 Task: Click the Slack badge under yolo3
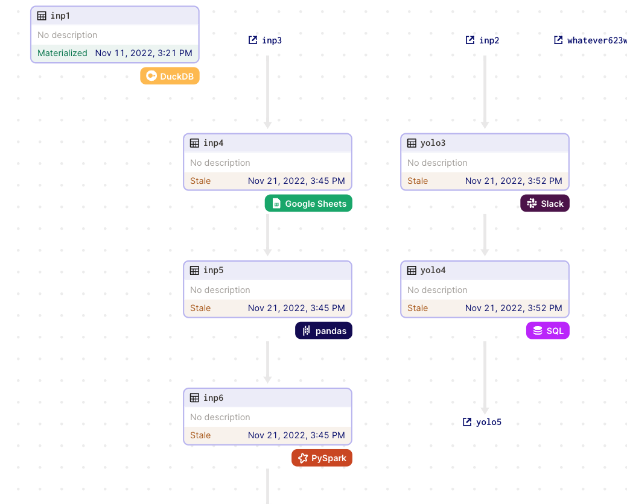544,203
